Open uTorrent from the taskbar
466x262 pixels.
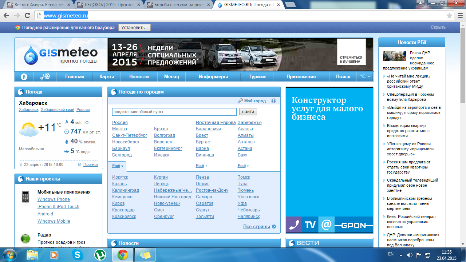(x=100, y=255)
